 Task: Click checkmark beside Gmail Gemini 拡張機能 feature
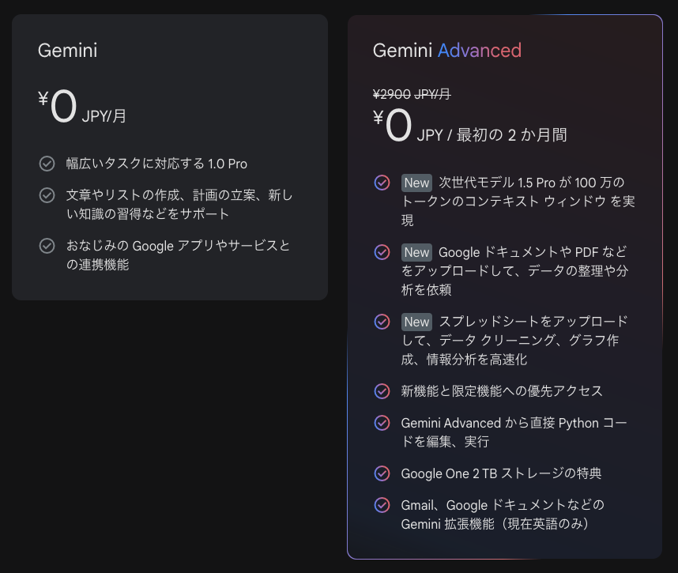[382, 504]
